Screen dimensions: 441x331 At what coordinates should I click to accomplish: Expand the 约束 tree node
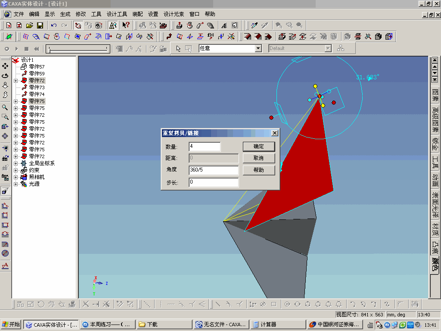(x=16, y=170)
